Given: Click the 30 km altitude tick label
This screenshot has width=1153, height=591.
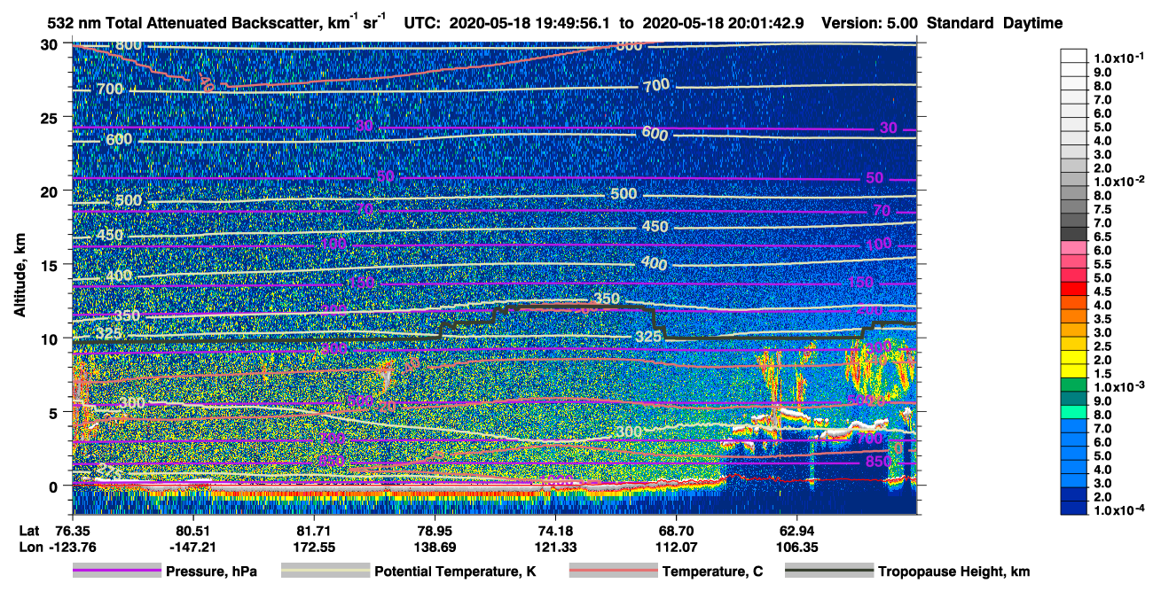Looking at the screenshot, I should pyautogui.click(x=52, y=43).
